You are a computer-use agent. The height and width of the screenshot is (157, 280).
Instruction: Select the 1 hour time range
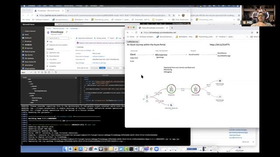tap(102, 68)
